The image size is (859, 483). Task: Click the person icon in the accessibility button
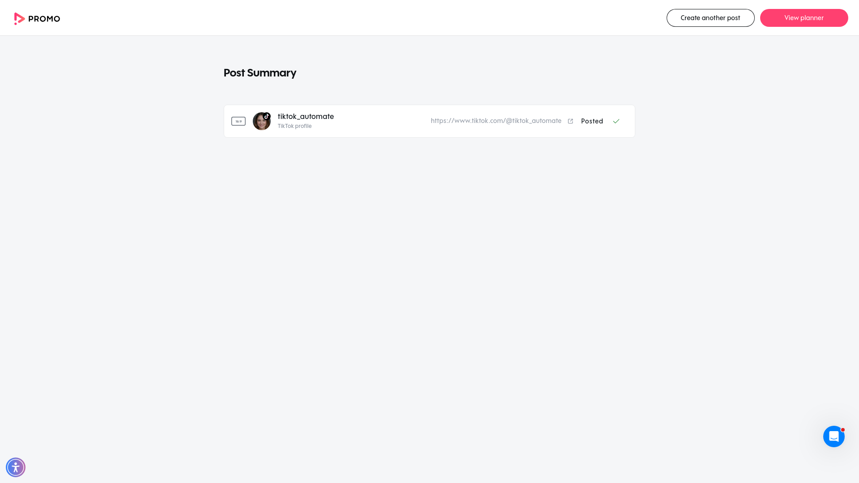(x=16, y=467)
